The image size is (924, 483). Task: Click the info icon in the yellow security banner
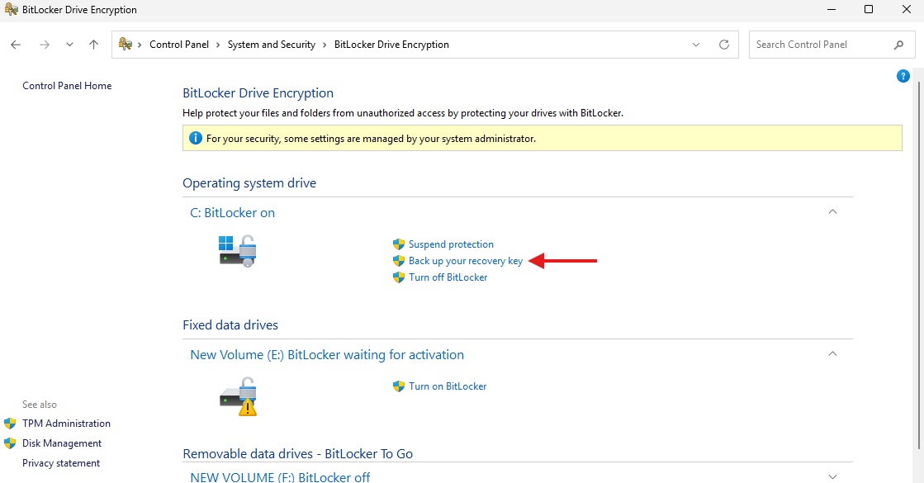pos(196,137)
